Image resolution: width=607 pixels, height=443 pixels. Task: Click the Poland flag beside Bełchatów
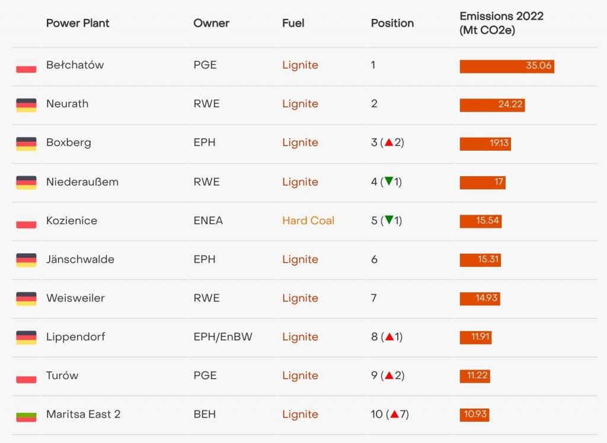click(x=26, y=66)
